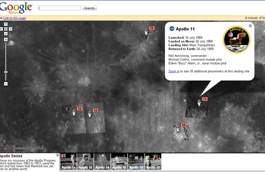Click the Zoom in link in bubble
265x172 pixels.
pyautogui.click(x=174, y=71)
